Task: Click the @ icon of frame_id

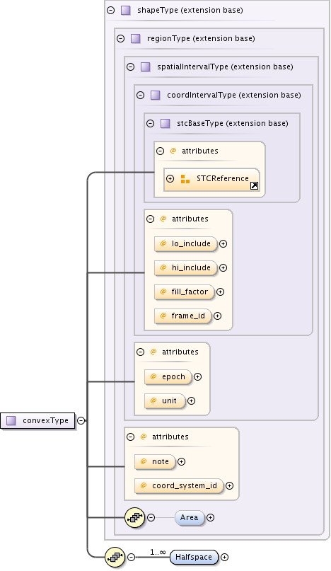Action: 163,316
